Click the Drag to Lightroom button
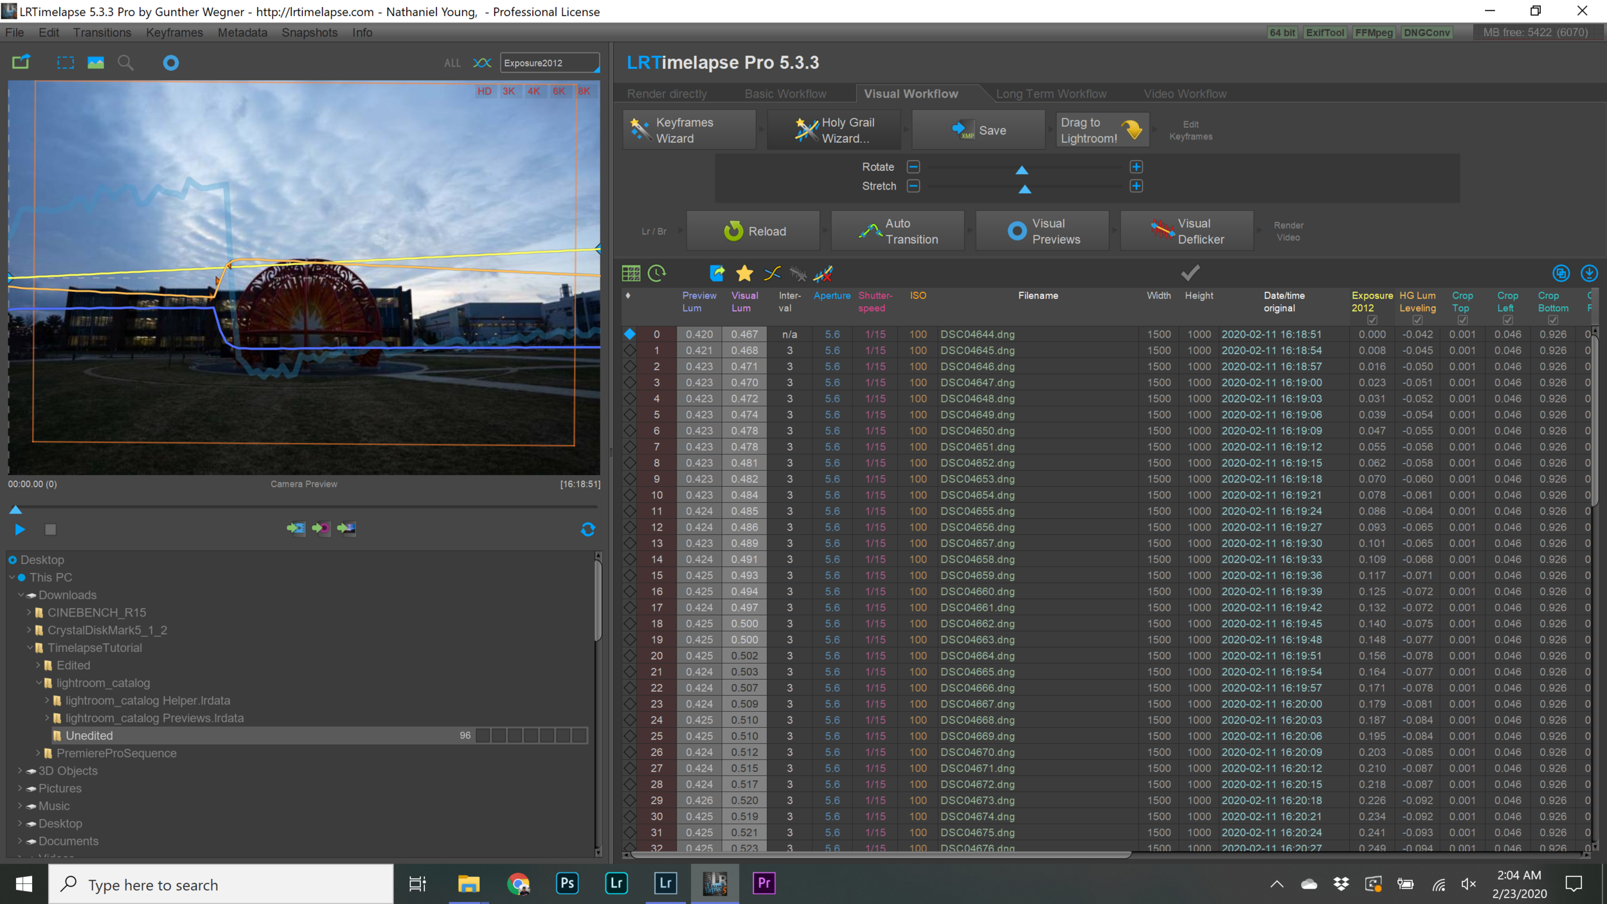Viewport: 1607px width, 904px height. pos(1102,130)
